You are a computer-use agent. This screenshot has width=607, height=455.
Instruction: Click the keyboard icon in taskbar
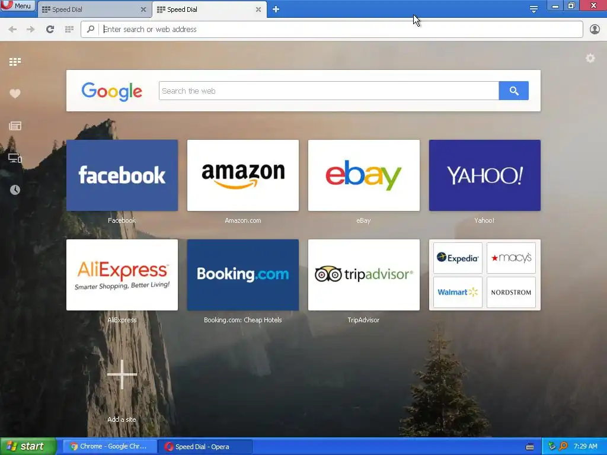click(530, 447)
